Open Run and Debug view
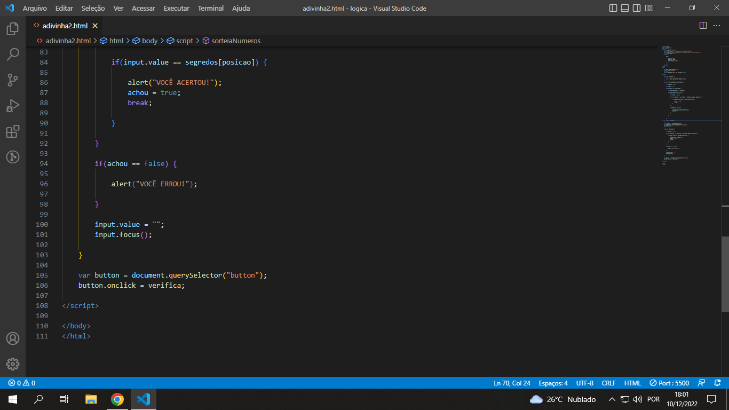 tap(13, 106)
